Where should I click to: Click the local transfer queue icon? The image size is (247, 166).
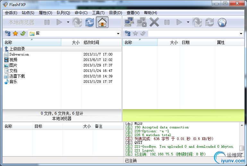[77, 22]
